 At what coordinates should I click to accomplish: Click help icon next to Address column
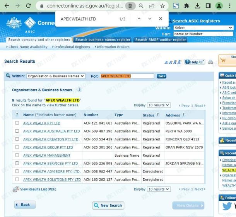coord(183,114)
